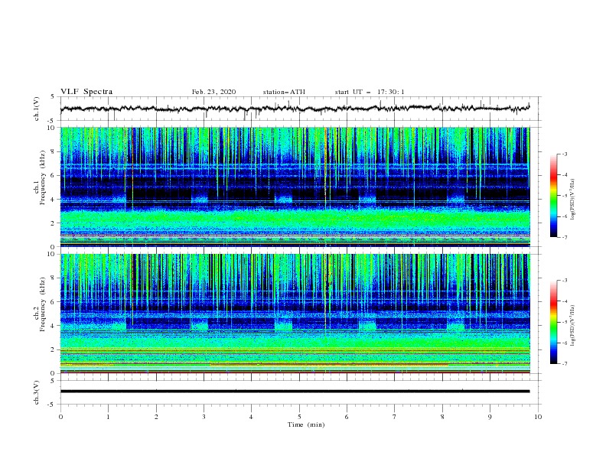Click the "log(PSD)(V²/Hz)" label beside ch.2 colorbar
Viewport: 606px width, 468px height.
(x=573, y=326)
